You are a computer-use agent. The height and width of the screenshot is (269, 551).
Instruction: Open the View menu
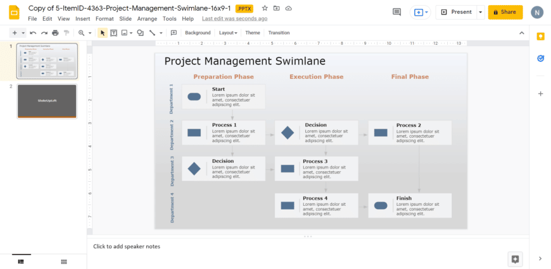coord(63,18)
